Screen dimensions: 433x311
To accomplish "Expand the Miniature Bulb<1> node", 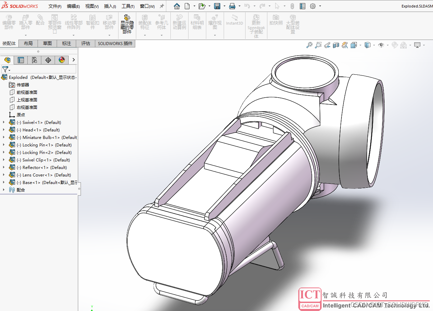I will [x=4, y=137].
